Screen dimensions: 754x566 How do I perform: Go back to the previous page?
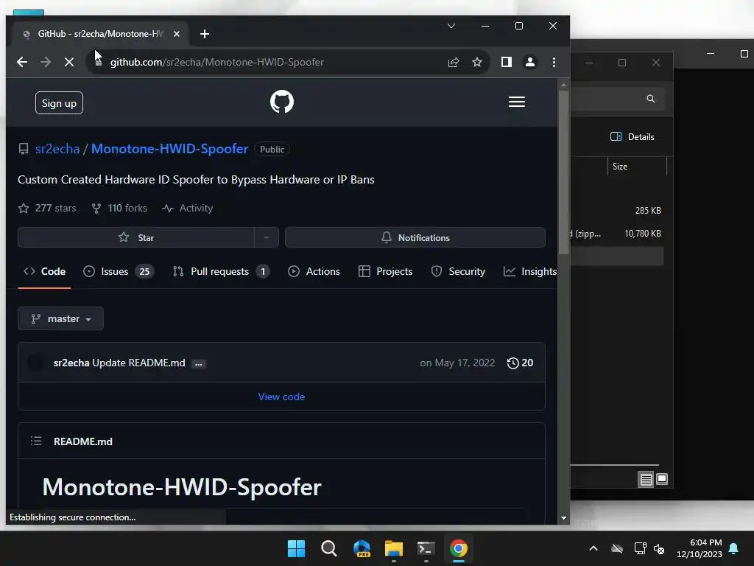tap(22, 62)
